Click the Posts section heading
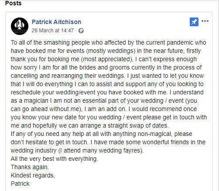This screenshot has height=191, width=219. pos(13,3)
